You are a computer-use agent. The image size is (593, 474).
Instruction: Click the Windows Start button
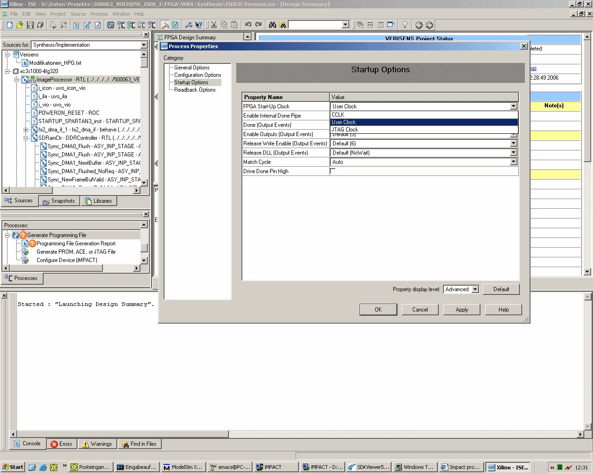pyautogui.click(x=13, y=467)
